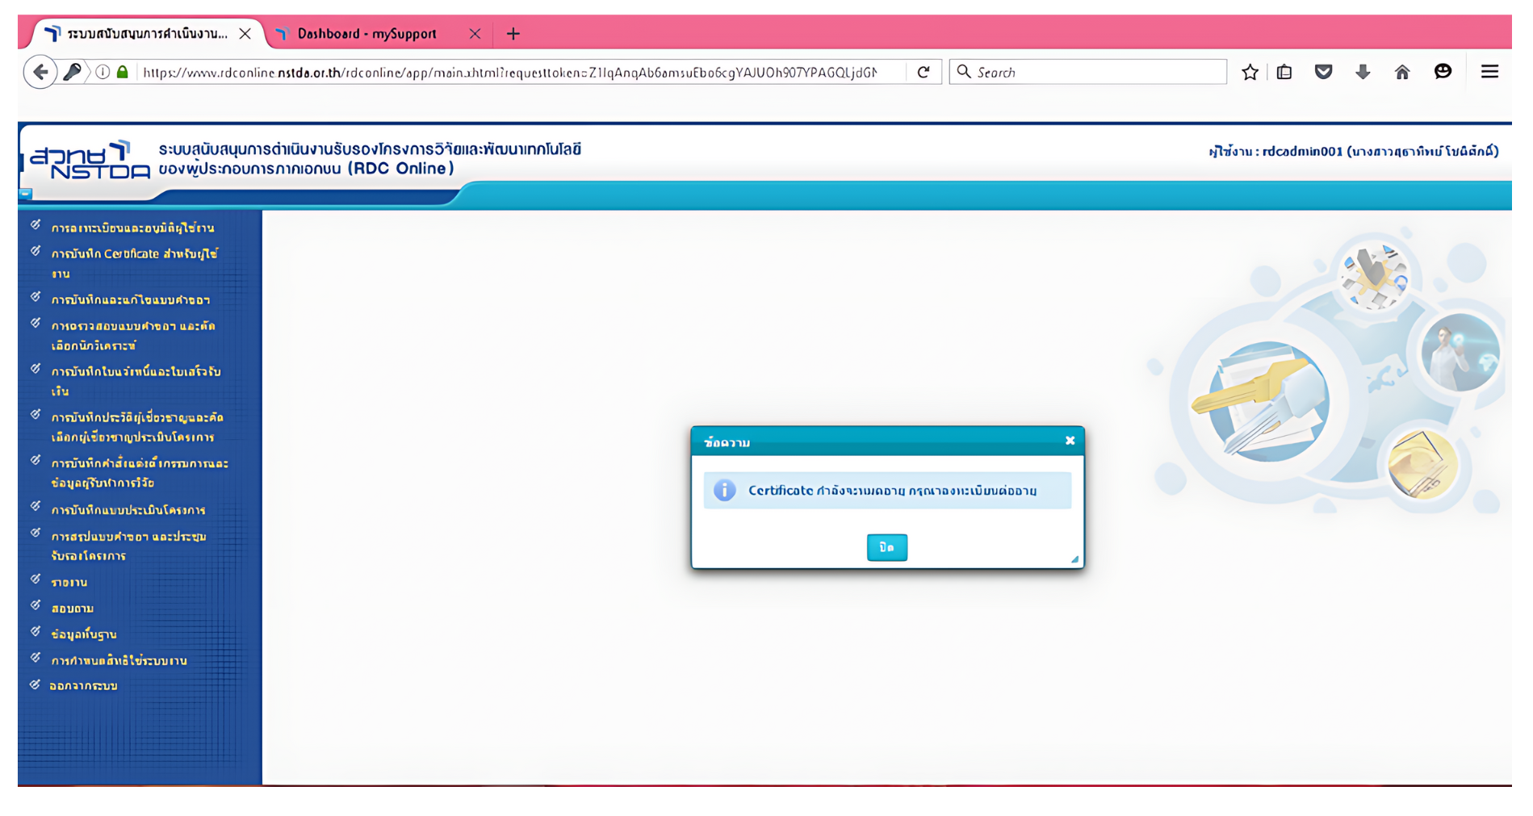Select รายงาน in the left sidebar
Viewport: 1533px width, 816px height.
tap(69, 582)
